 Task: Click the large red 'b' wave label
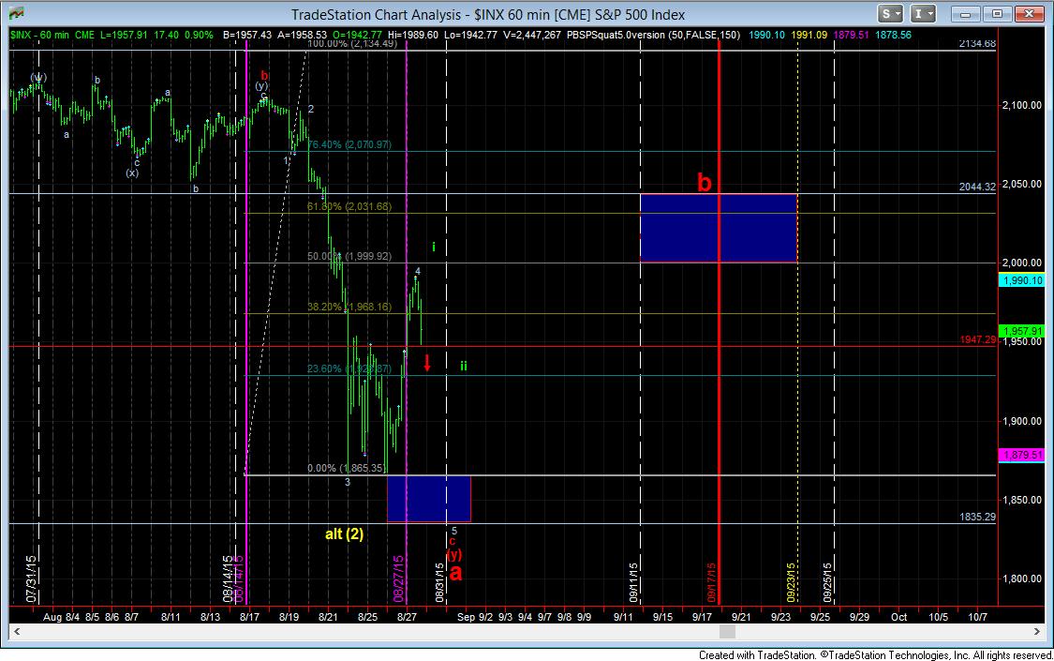click(704, 183)
